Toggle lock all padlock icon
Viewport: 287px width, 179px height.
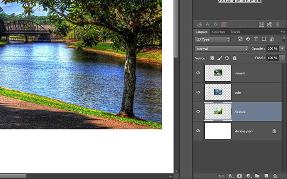click(234, 58)
